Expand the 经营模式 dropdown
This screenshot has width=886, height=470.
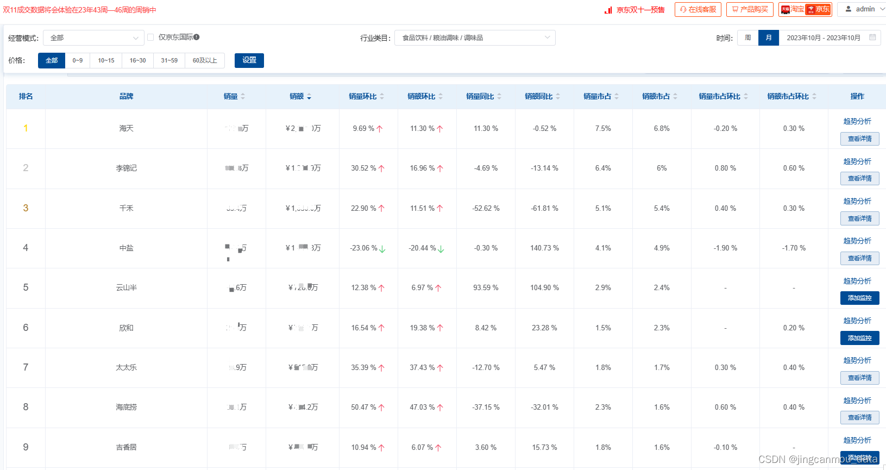pos(93,38)
